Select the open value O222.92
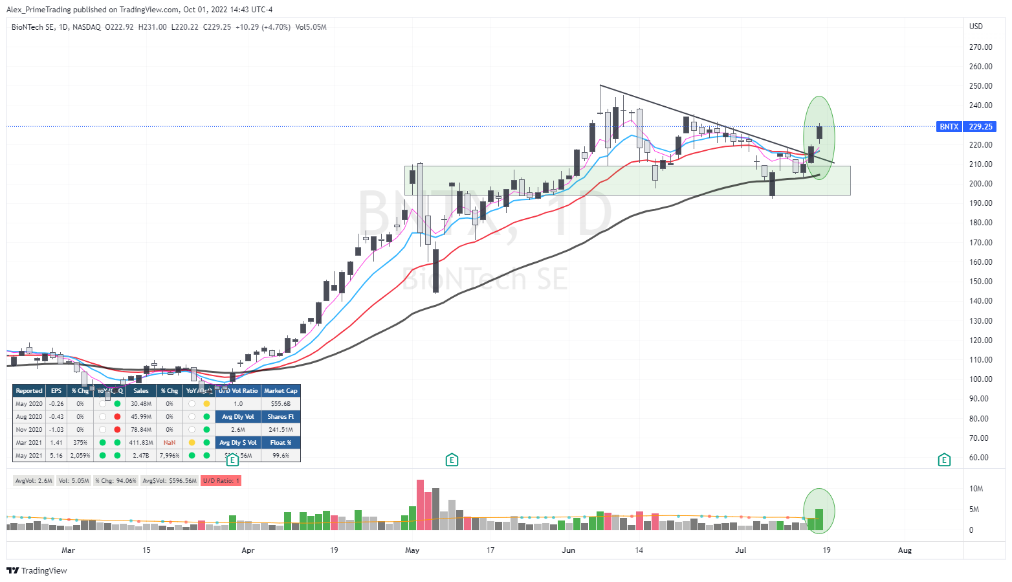The image size is (1012, 582). coord(119,27)
